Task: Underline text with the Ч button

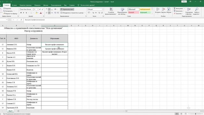Action: coord(26,13)
